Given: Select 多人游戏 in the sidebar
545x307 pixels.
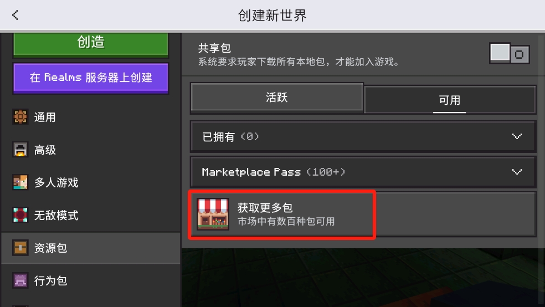Looking at the screenshot, I should click(91, 182).
